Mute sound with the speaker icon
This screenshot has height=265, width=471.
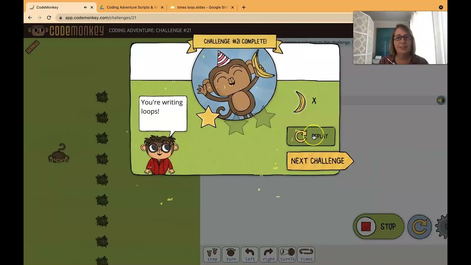[x=441, y=100]
